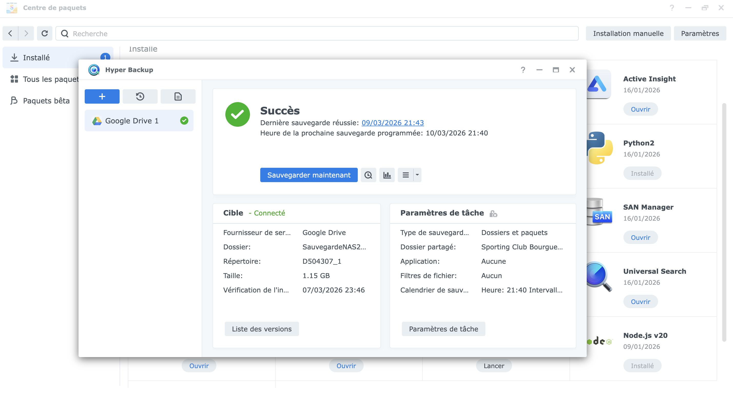This screenshot has width=733, height=393.
Task: Click Sauvegarder maintenant button
Action: click(308, 175)
